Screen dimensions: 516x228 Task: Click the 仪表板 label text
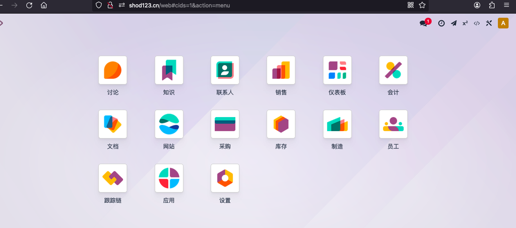pos(337,93)
